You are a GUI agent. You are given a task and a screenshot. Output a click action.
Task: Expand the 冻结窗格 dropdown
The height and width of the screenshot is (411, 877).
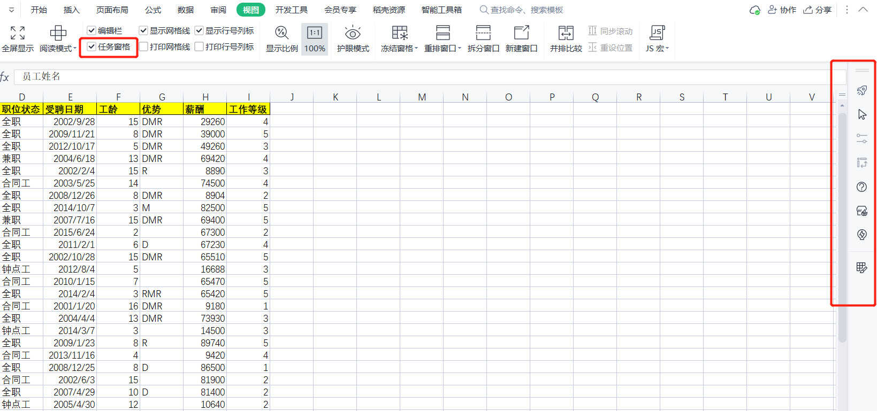point(416,49)
